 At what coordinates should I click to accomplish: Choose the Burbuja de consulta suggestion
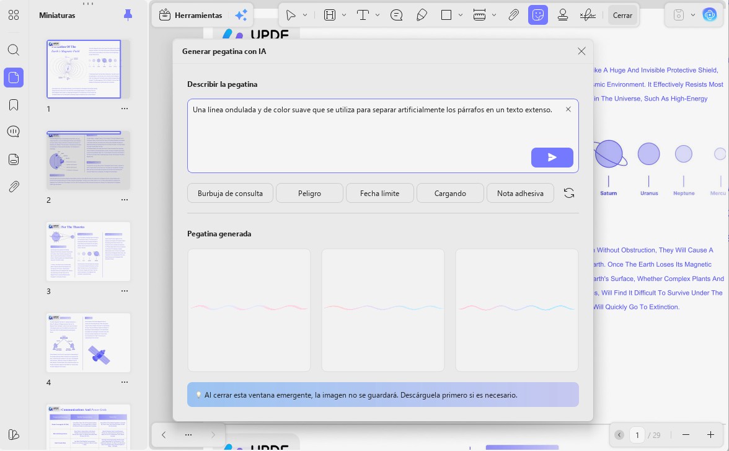230,193
